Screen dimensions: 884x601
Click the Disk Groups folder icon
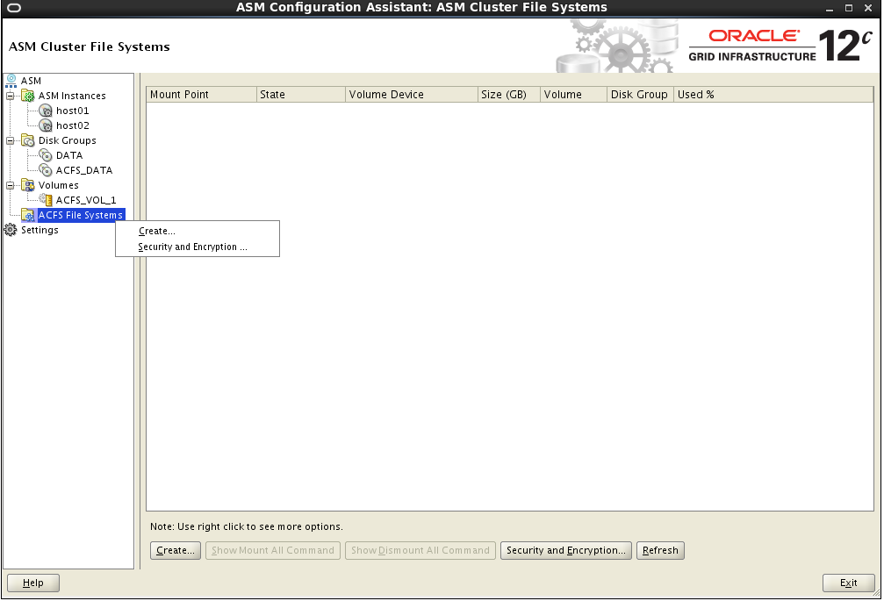pos(27,140)
